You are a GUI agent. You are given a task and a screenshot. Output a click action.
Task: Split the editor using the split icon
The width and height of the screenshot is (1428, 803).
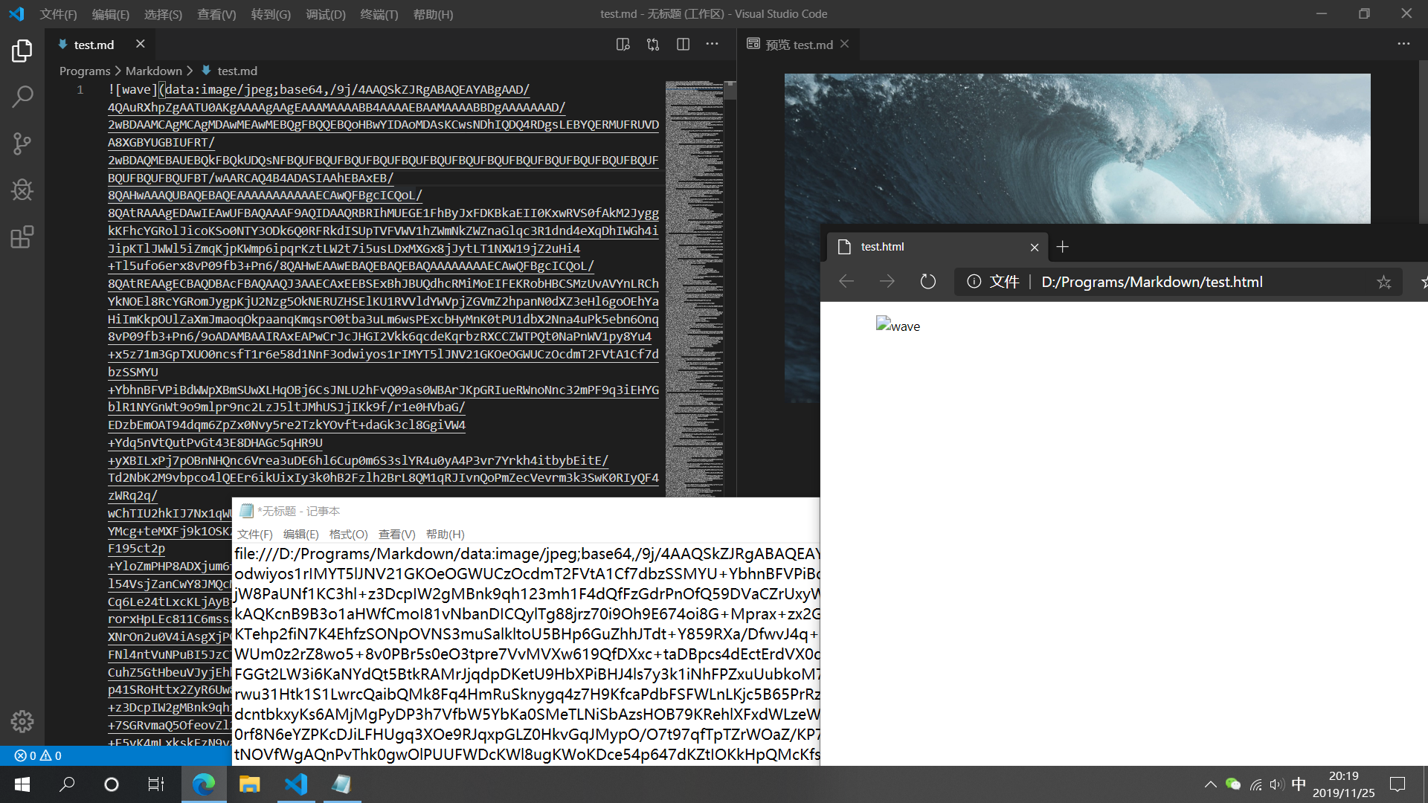click(x=683, y=44)
